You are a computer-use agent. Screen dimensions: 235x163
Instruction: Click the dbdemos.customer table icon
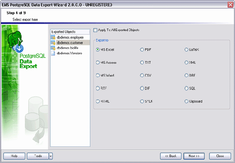click(x=53, y=43)
